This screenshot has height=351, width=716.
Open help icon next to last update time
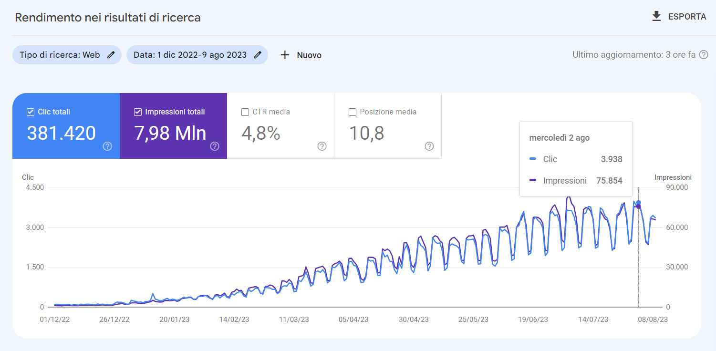pyautogui.click(x=704, y=54)
